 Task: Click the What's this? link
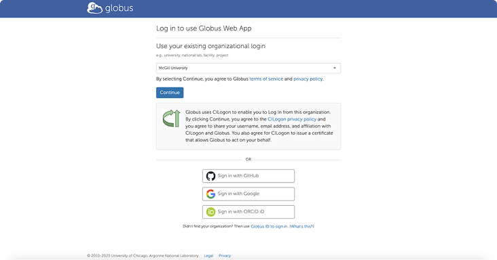point(301,227)
